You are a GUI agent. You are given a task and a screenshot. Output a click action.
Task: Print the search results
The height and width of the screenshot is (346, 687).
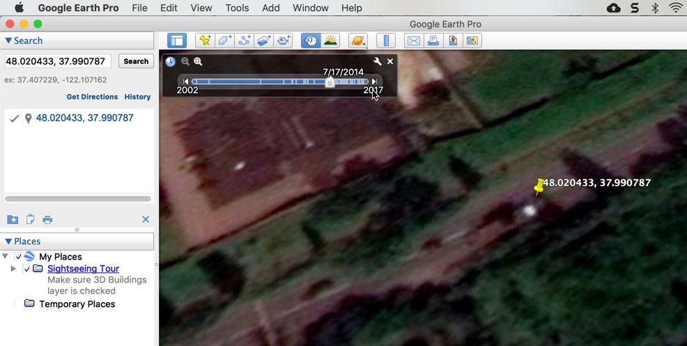coord(47,219)
